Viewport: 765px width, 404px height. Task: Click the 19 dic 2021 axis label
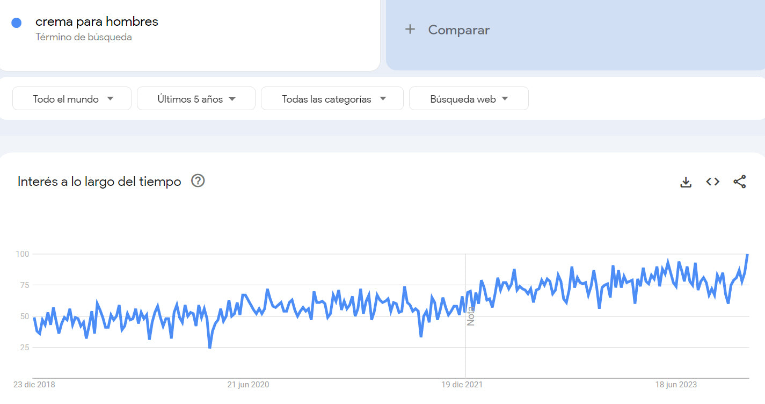462,385
